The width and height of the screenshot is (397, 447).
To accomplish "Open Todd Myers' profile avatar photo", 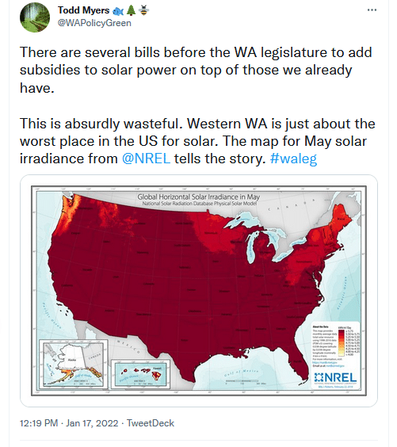I will point(35,17).
